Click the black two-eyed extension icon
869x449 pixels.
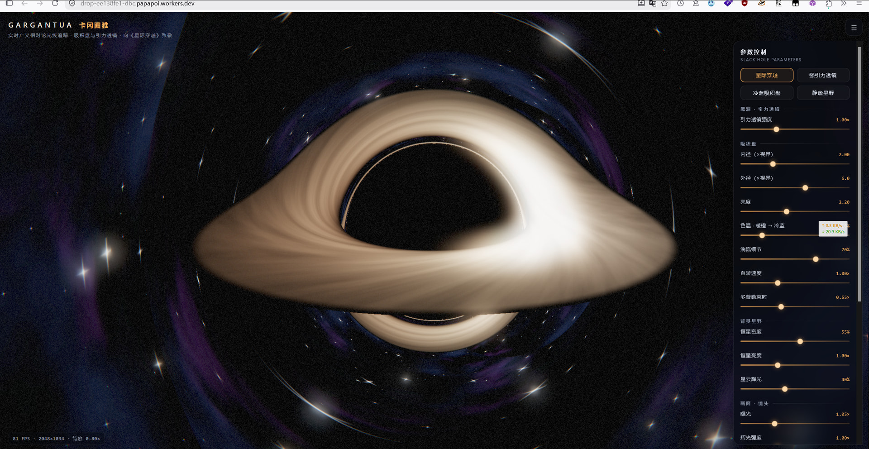795,3
